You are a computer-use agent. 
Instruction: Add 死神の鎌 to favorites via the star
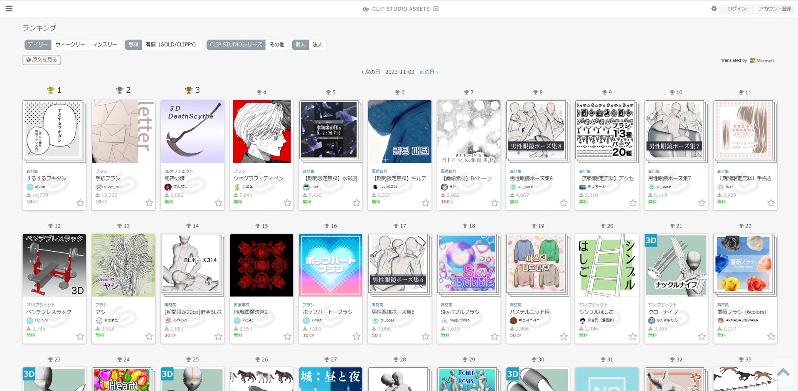click(x=218, y=203)
